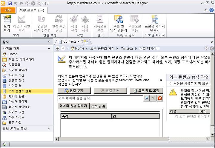Image resolution: width=215 pixels, height=148 pixels.
Task: Open the 파일 tab
Action: pos(8,10)
